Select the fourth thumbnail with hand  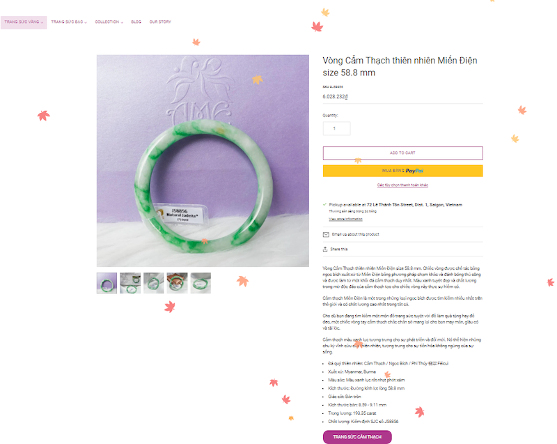point(178,283)
